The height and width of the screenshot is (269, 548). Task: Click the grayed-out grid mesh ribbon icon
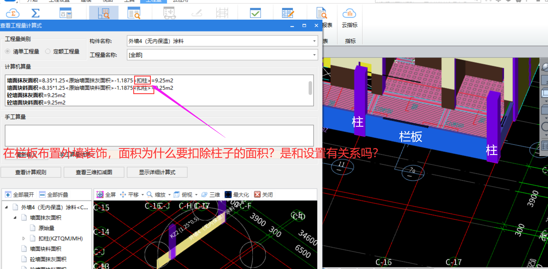tap(222, 13)
